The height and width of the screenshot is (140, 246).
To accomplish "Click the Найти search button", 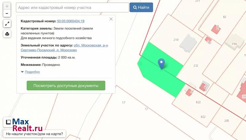I will point(141,7).
